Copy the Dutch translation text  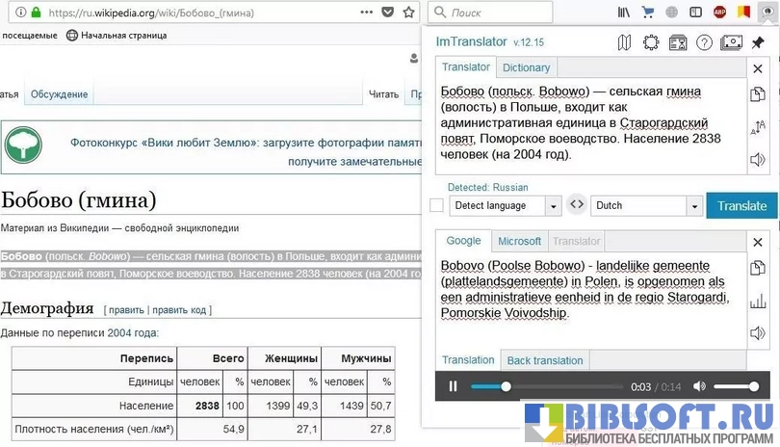coord(758,269)
